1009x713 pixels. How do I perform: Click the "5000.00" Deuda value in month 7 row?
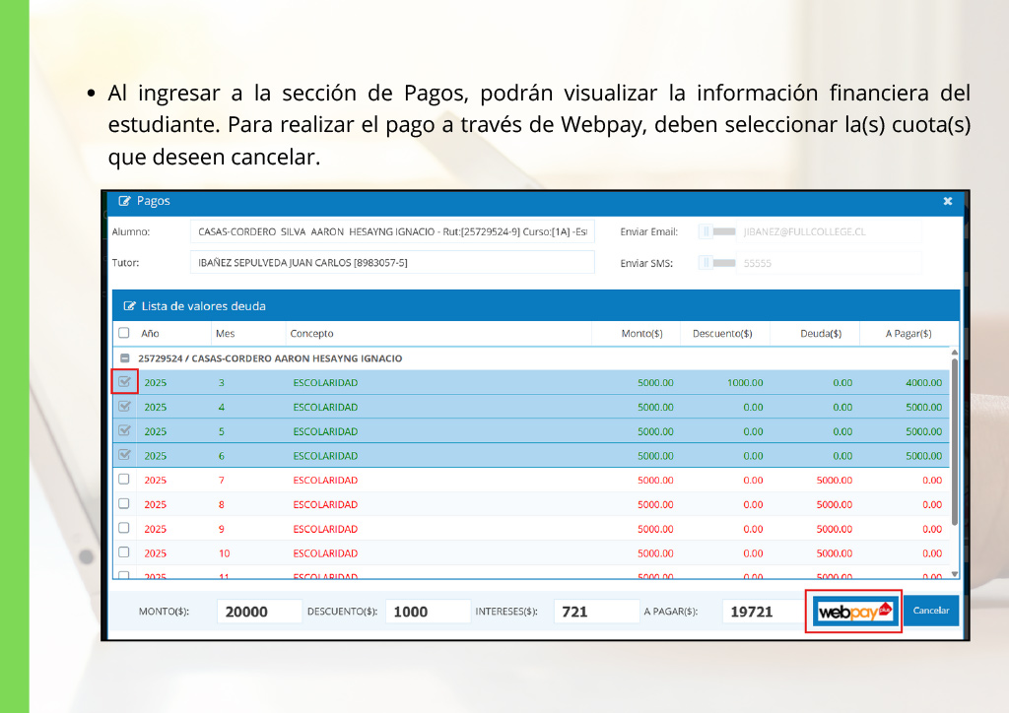pos(834,481)
